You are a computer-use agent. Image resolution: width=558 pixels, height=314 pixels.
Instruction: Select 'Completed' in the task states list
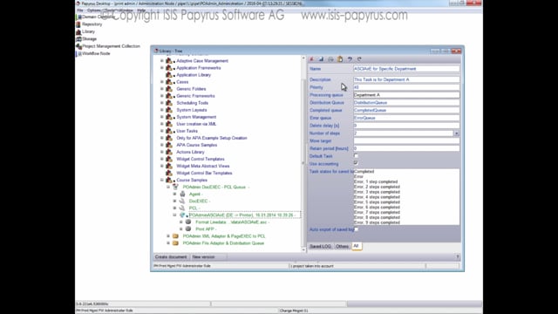point(364,172)
